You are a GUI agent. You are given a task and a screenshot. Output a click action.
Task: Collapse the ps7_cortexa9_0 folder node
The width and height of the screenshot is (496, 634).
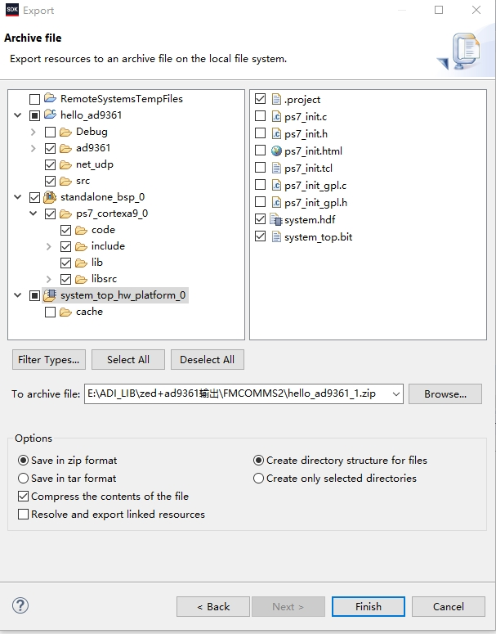(x=34, y=214)
